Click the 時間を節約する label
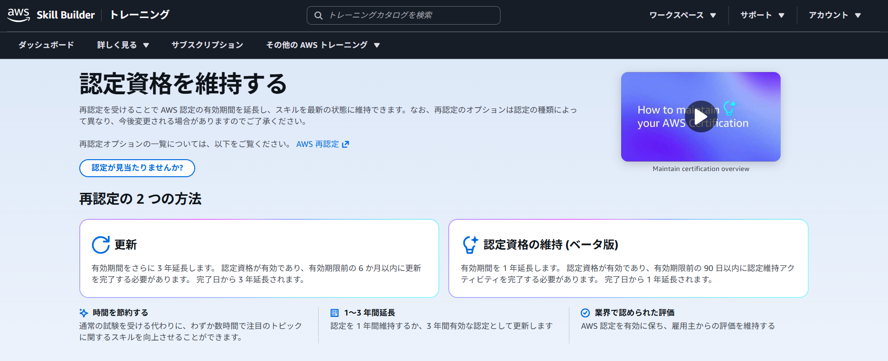Screen dimensions: 888x361 pyautogui.click(x=121, y=313)
